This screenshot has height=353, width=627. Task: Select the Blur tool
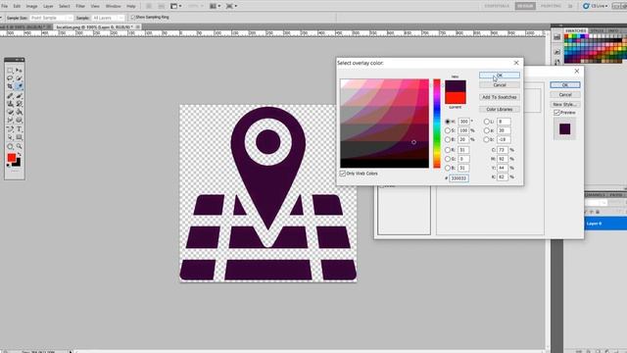pos(10,120)
